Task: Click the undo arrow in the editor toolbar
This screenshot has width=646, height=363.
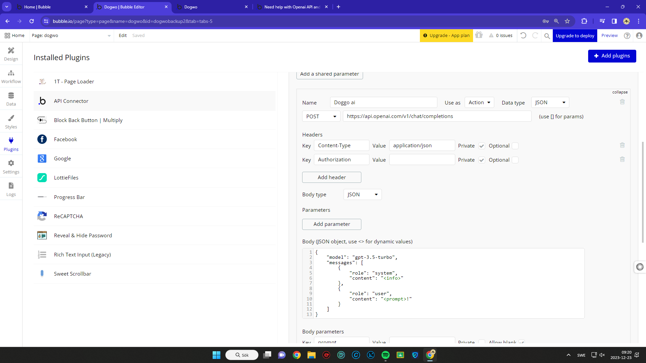Action: (523, 35)
